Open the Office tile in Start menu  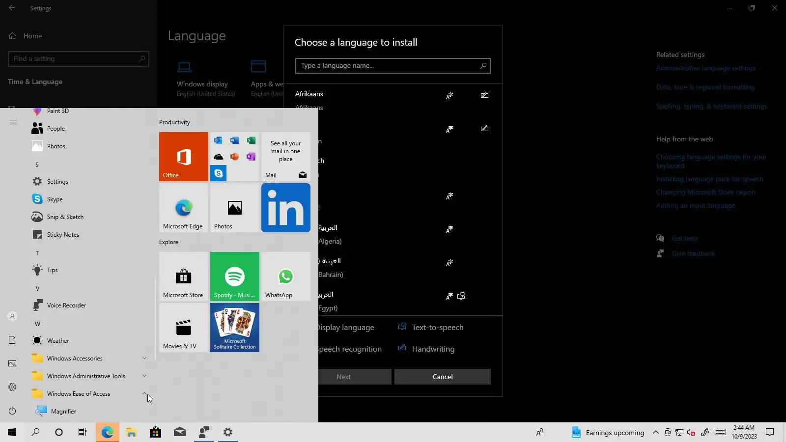184,157
